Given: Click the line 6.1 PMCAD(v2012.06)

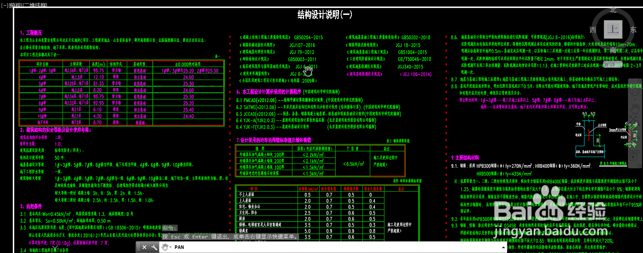Looking at the screenshot, I should [299, 100].
